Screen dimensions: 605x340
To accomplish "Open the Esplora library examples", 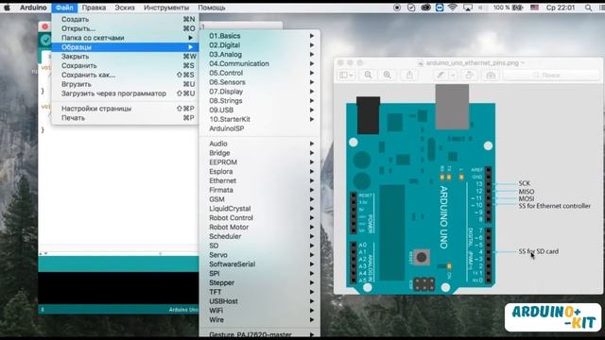I will (x=260, y=171).
